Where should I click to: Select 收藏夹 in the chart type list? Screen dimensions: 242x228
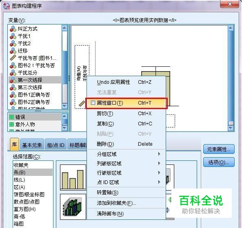[x=33, y=165]
